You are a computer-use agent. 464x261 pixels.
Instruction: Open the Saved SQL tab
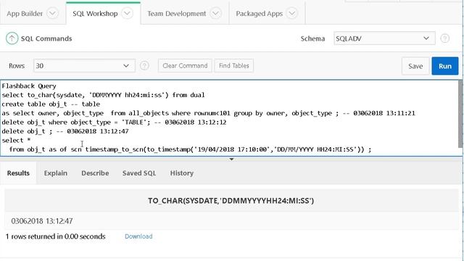click(x=139, y=173)
